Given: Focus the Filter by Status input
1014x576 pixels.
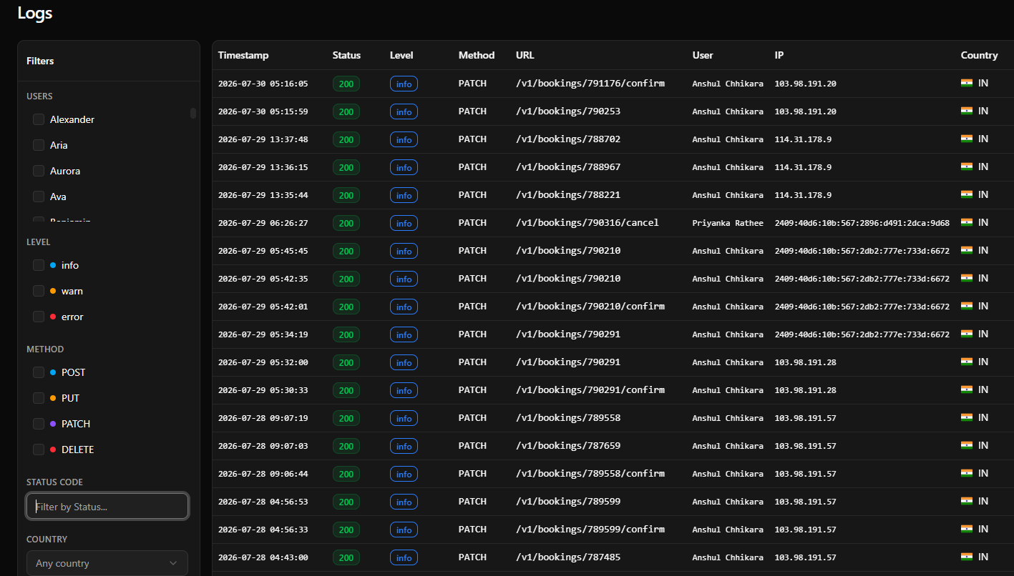Looking at the screenshot, I should click(x=107, y=507).
